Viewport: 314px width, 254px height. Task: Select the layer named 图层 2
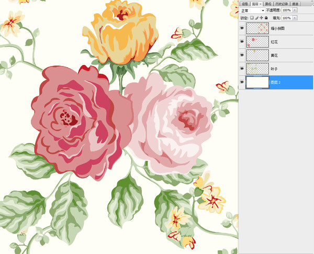[x=276, y=82]
